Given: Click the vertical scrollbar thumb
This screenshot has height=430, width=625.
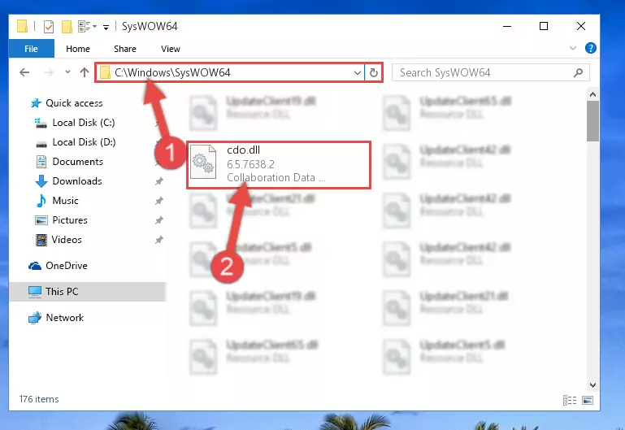Looking at the screenshot, I should pyautogui.click(x=592, y=121).
